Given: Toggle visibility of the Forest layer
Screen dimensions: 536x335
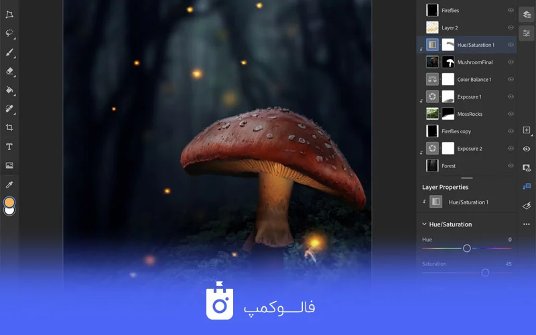Looking at the screenshot, I should pos(511,165).
